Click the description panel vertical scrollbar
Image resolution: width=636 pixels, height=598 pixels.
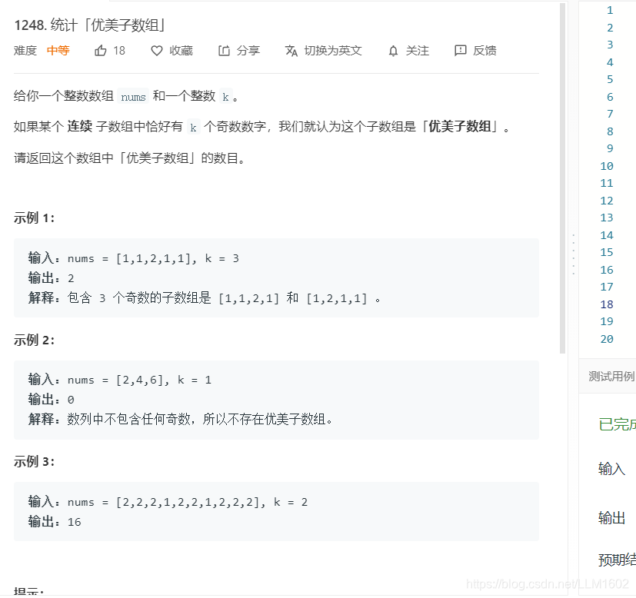tap(562, 178)
